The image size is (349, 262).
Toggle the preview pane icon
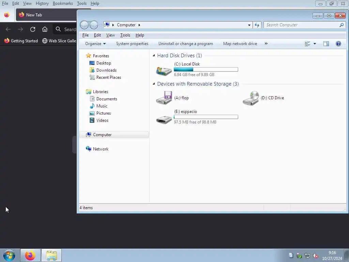pyautogui.click(x=326, y=44)
